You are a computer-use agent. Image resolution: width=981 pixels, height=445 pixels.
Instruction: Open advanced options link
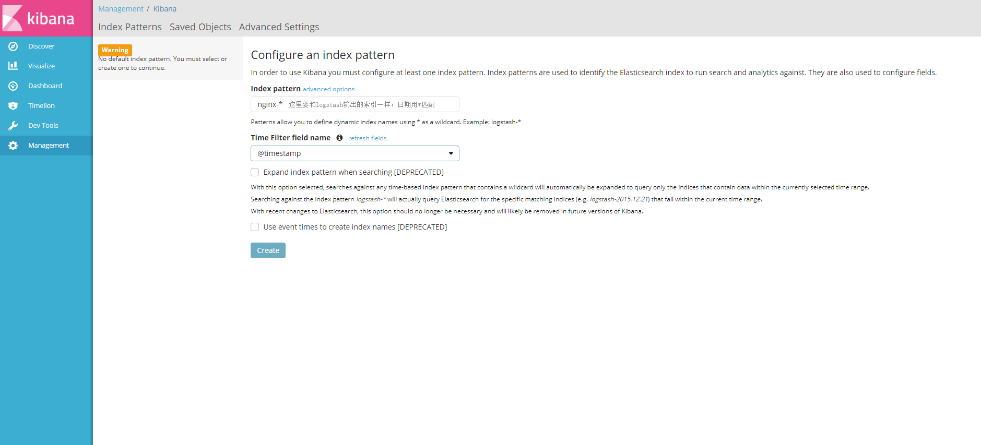(x=329, y=89)
